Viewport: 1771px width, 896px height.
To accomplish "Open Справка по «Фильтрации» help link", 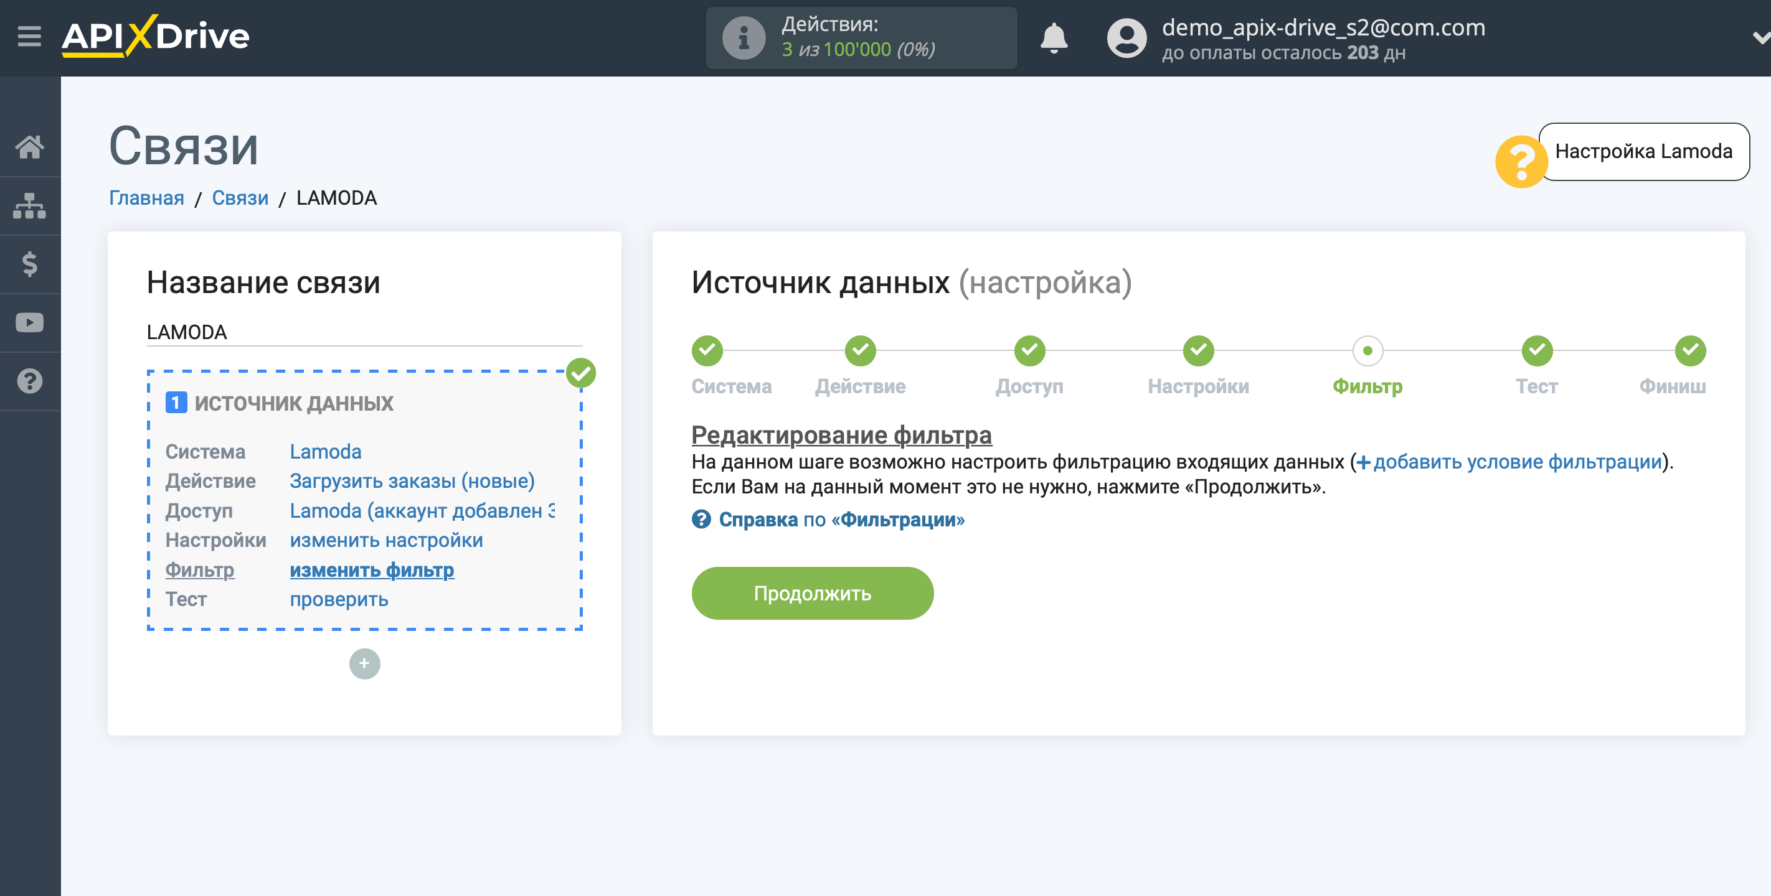I will 841,520.
